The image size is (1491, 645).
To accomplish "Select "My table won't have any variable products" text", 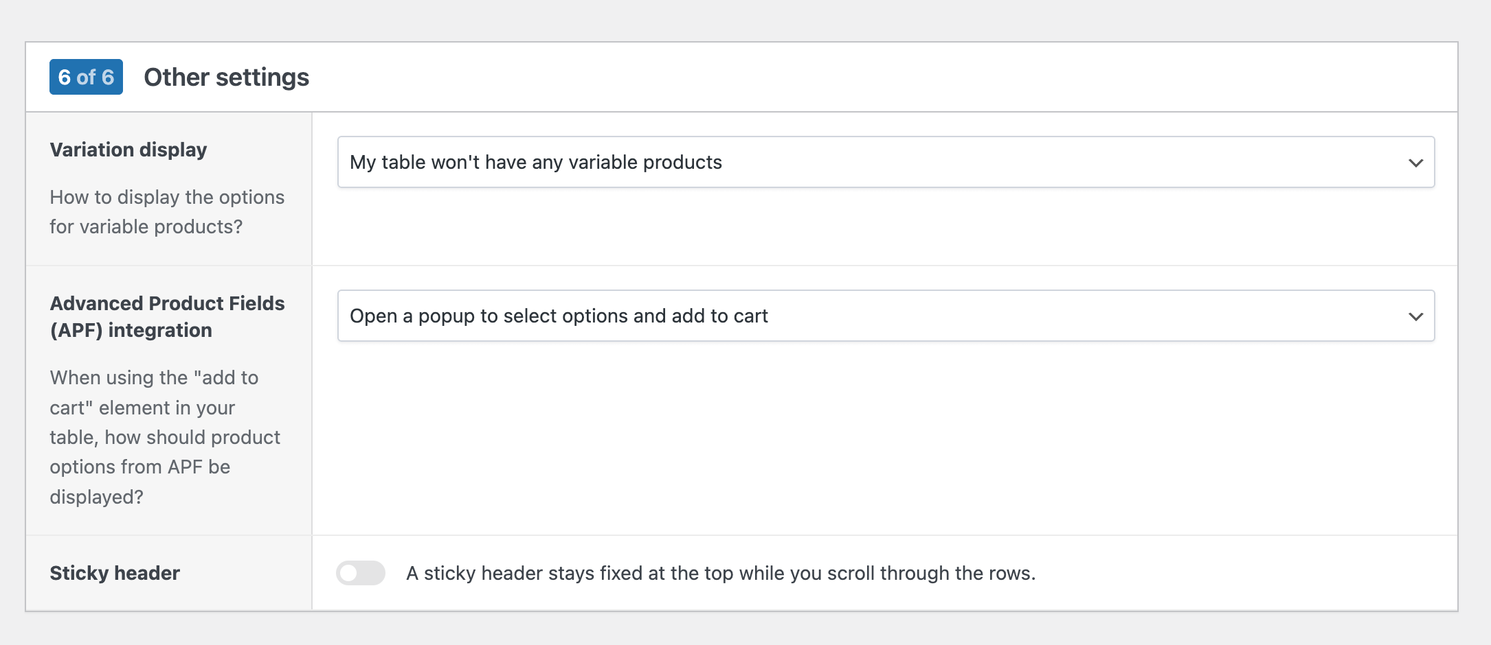I will coord(535,162).
